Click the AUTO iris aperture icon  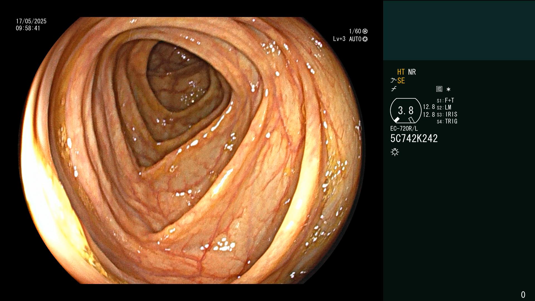pos(365,39)
